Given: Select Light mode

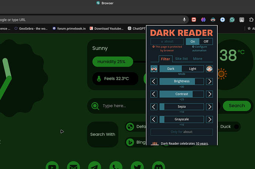Looking at the screenshot, I should [x=193, y=69].
